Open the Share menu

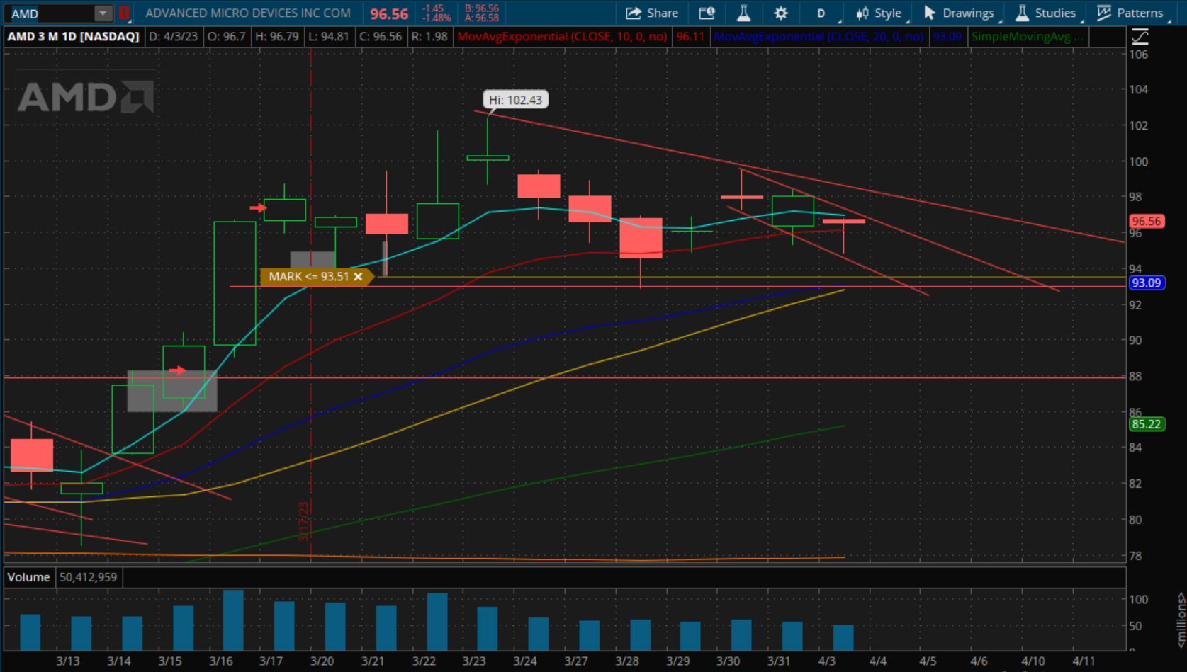tap(652, 13)
